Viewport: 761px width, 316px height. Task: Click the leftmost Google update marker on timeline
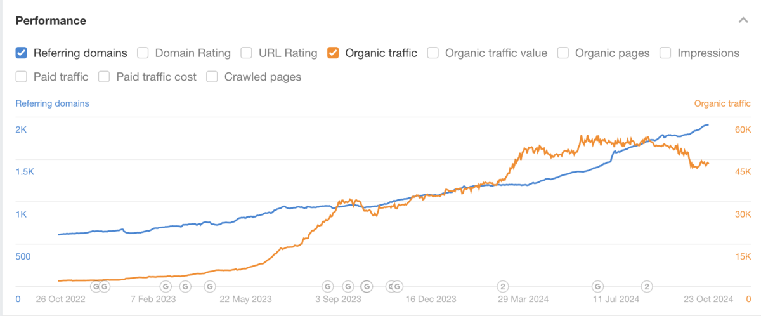coord(96,286)
